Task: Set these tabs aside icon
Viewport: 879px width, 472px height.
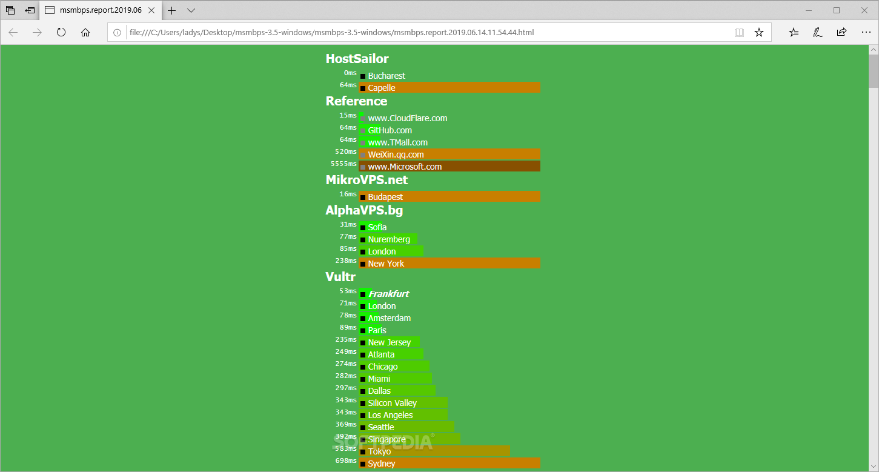Action: [30, 10]
